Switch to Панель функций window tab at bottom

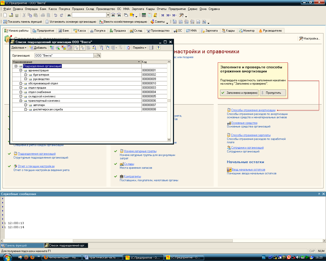coord(22,245)
